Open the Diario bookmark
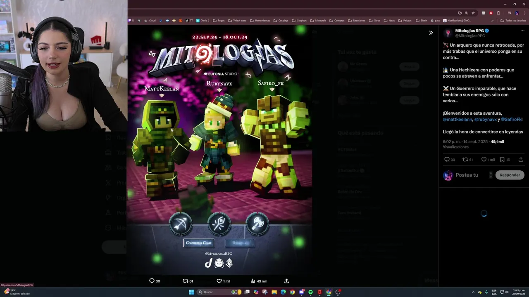 click(x=203, y=20)
